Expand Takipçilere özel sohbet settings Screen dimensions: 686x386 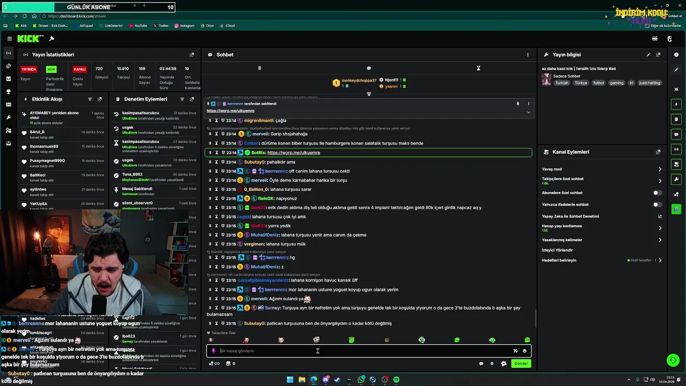(x=660, y=181)
